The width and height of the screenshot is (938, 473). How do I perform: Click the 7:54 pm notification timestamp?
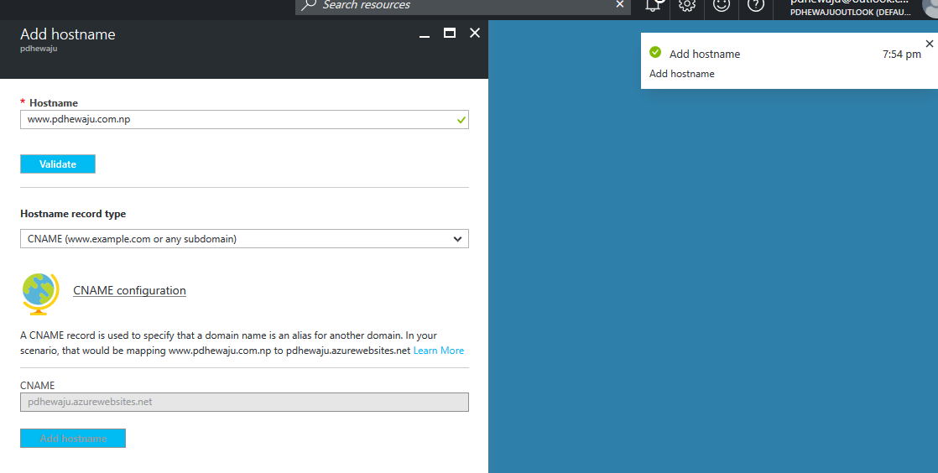(902, 55)
